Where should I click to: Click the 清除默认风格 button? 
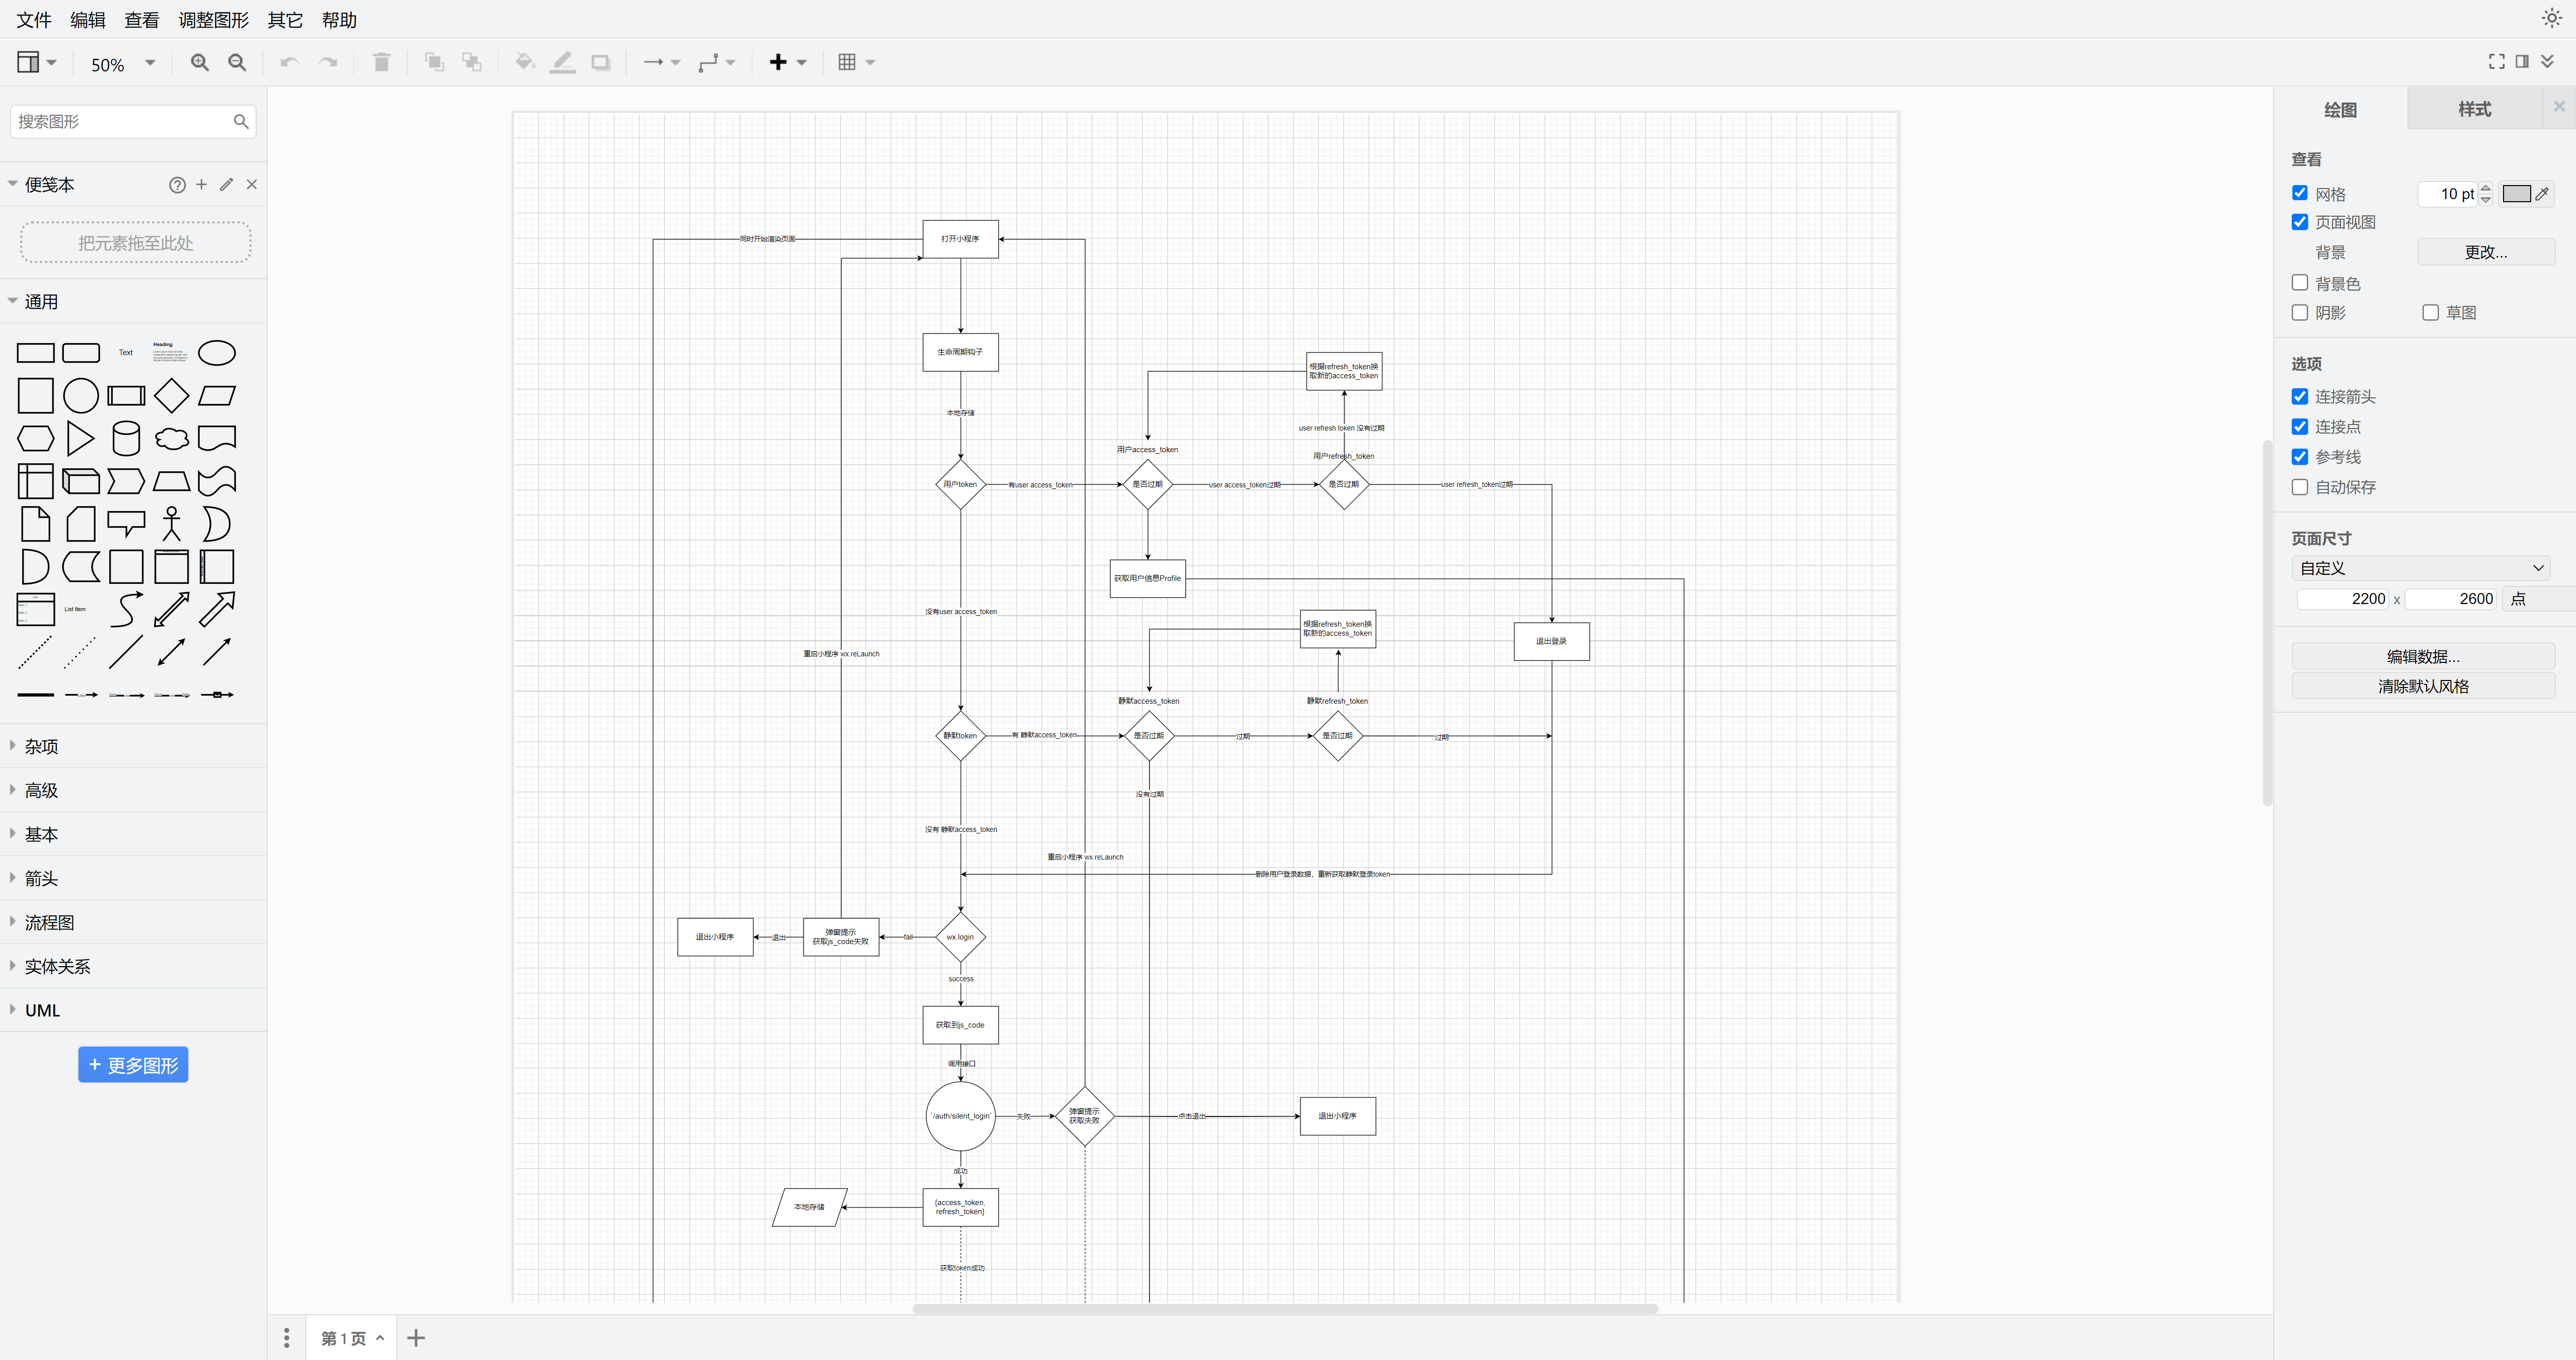2423,686
